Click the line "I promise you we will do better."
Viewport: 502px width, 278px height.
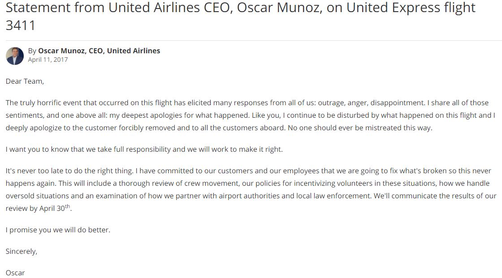58,230
